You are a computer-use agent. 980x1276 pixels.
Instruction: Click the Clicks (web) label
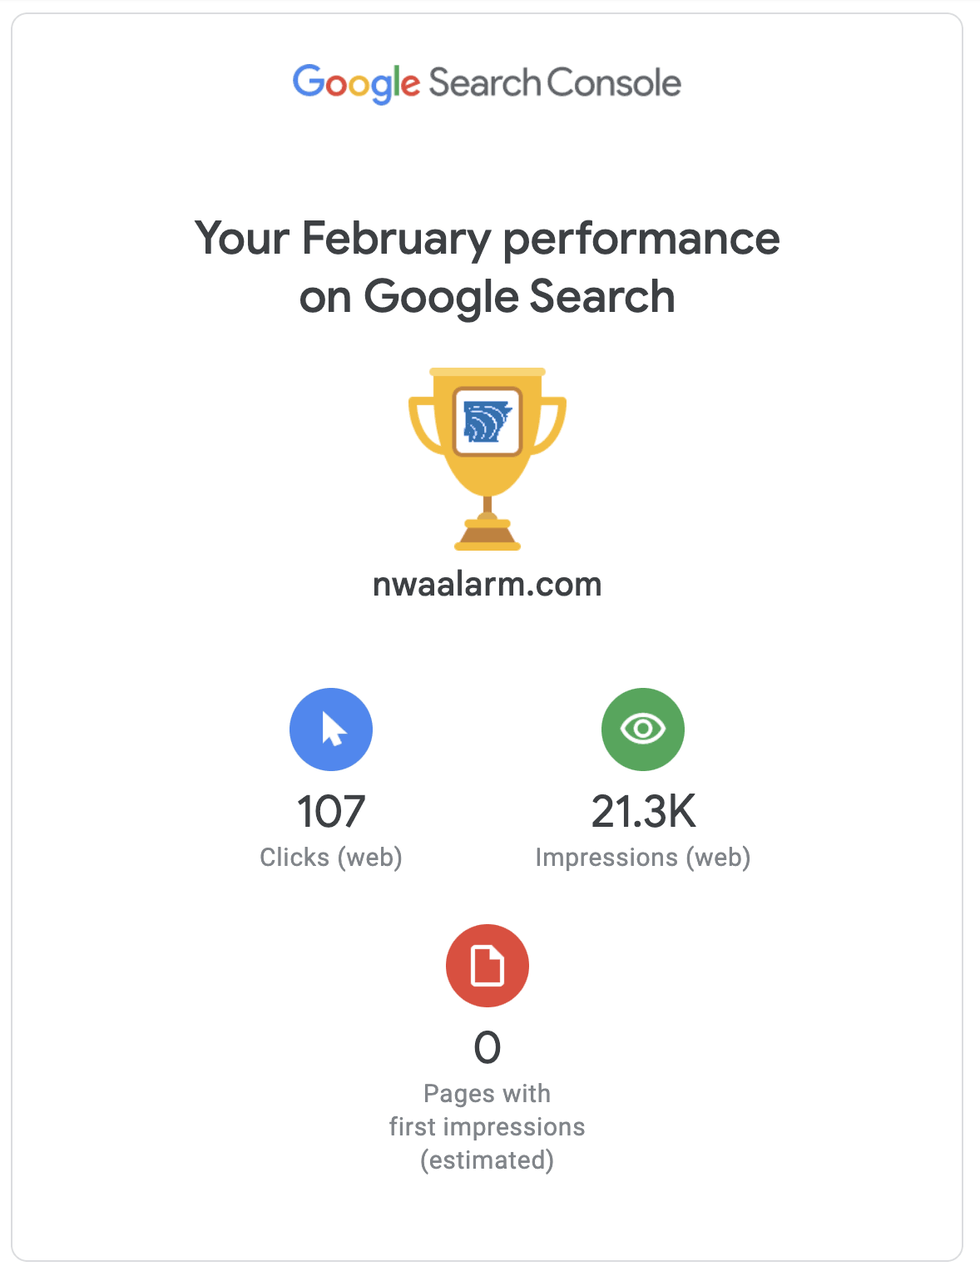pyautogui.click(x=331, y=857)
